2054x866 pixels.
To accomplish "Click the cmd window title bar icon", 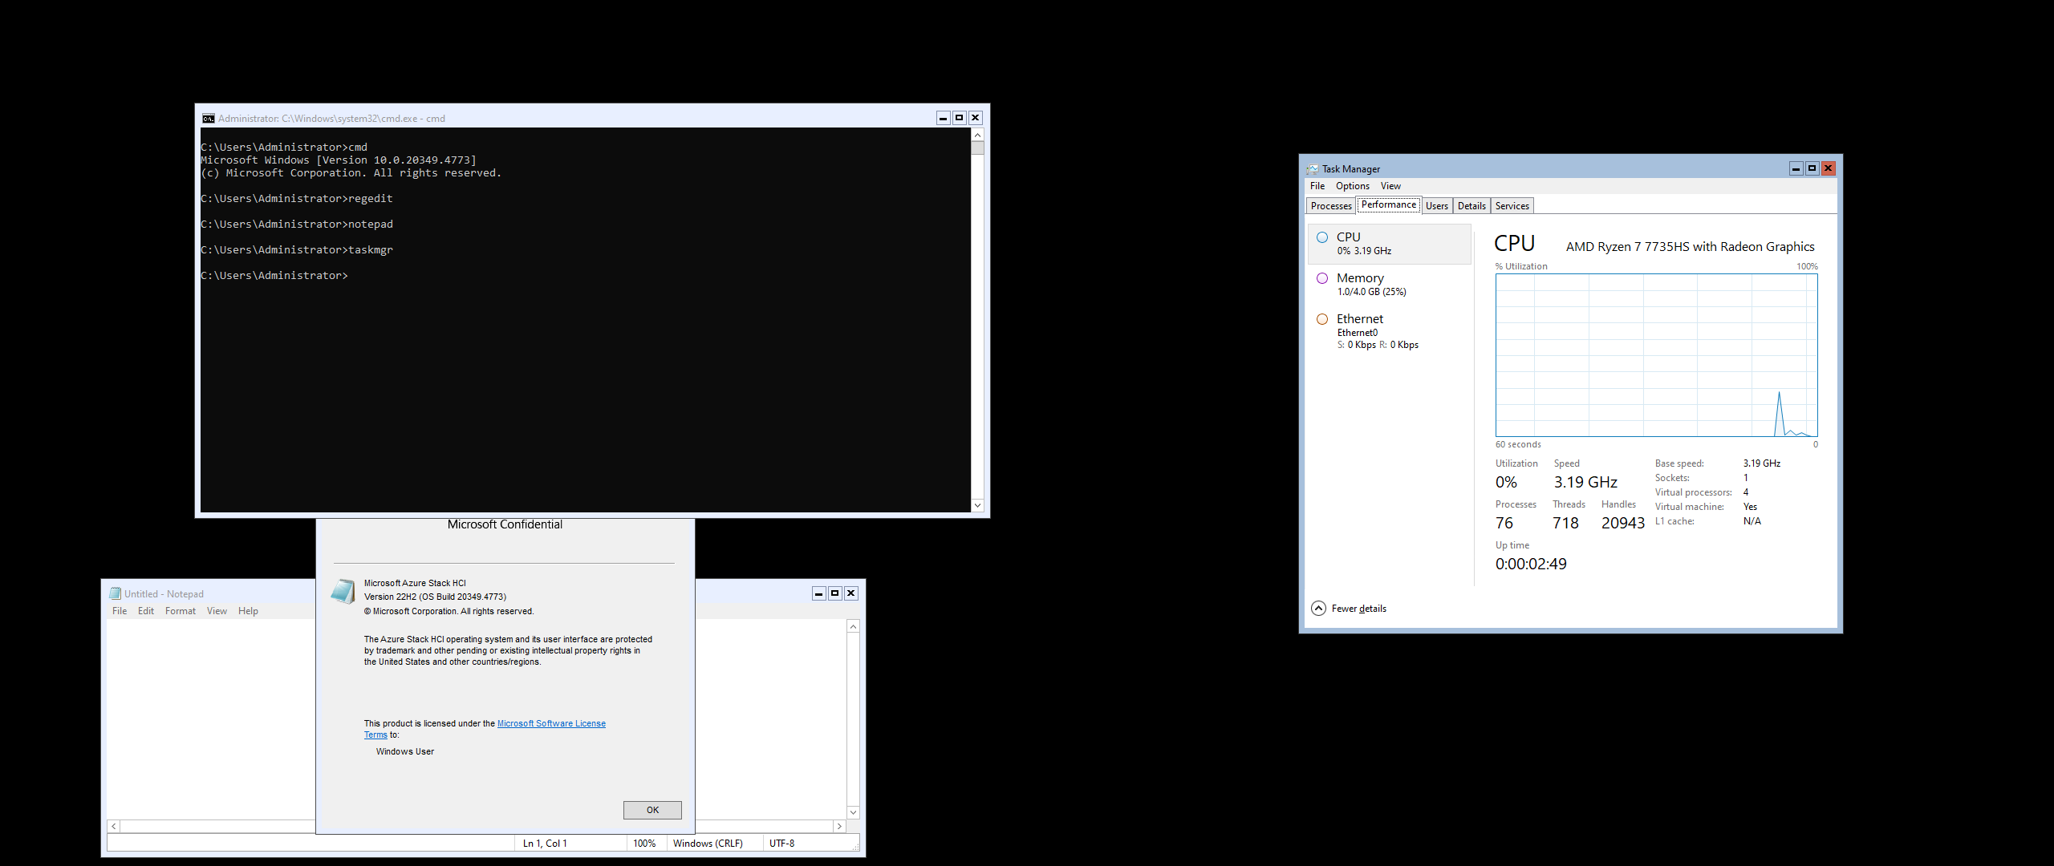I will pyautogui.click(x=209, y=119).
